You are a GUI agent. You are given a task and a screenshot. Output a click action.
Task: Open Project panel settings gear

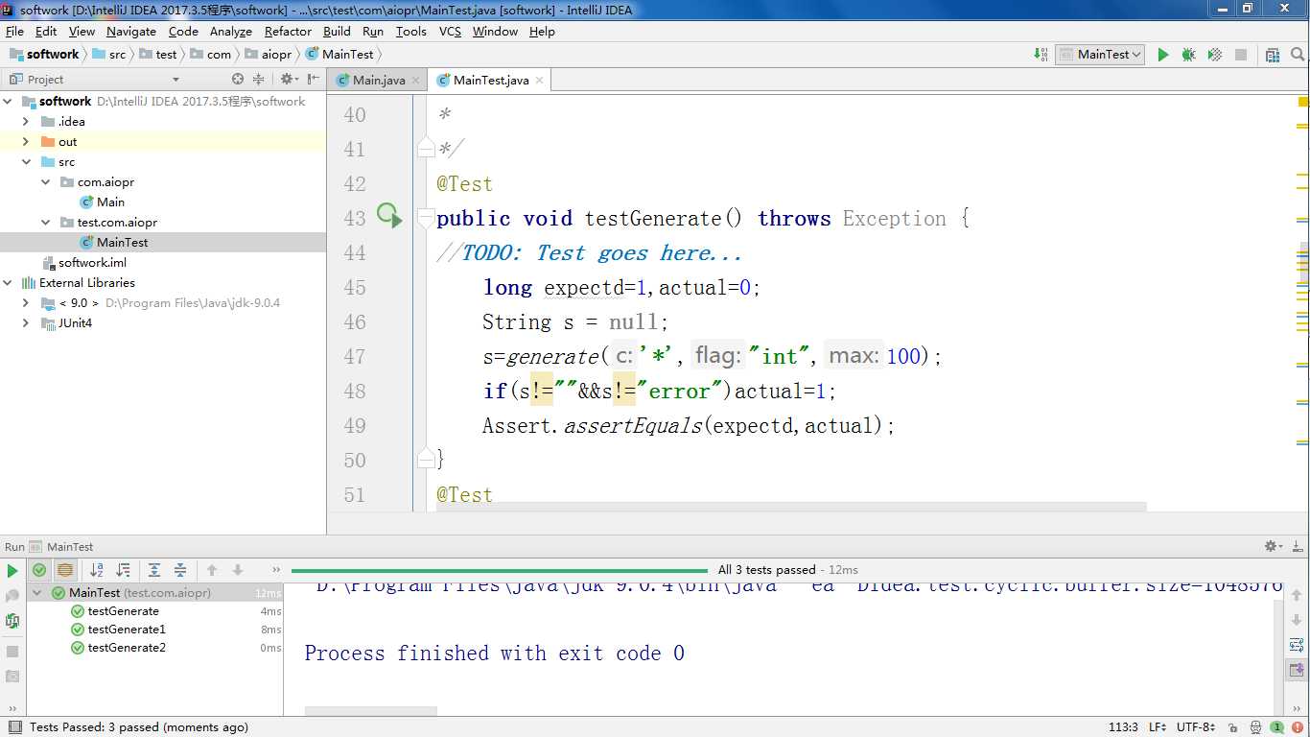click(289, 80)
